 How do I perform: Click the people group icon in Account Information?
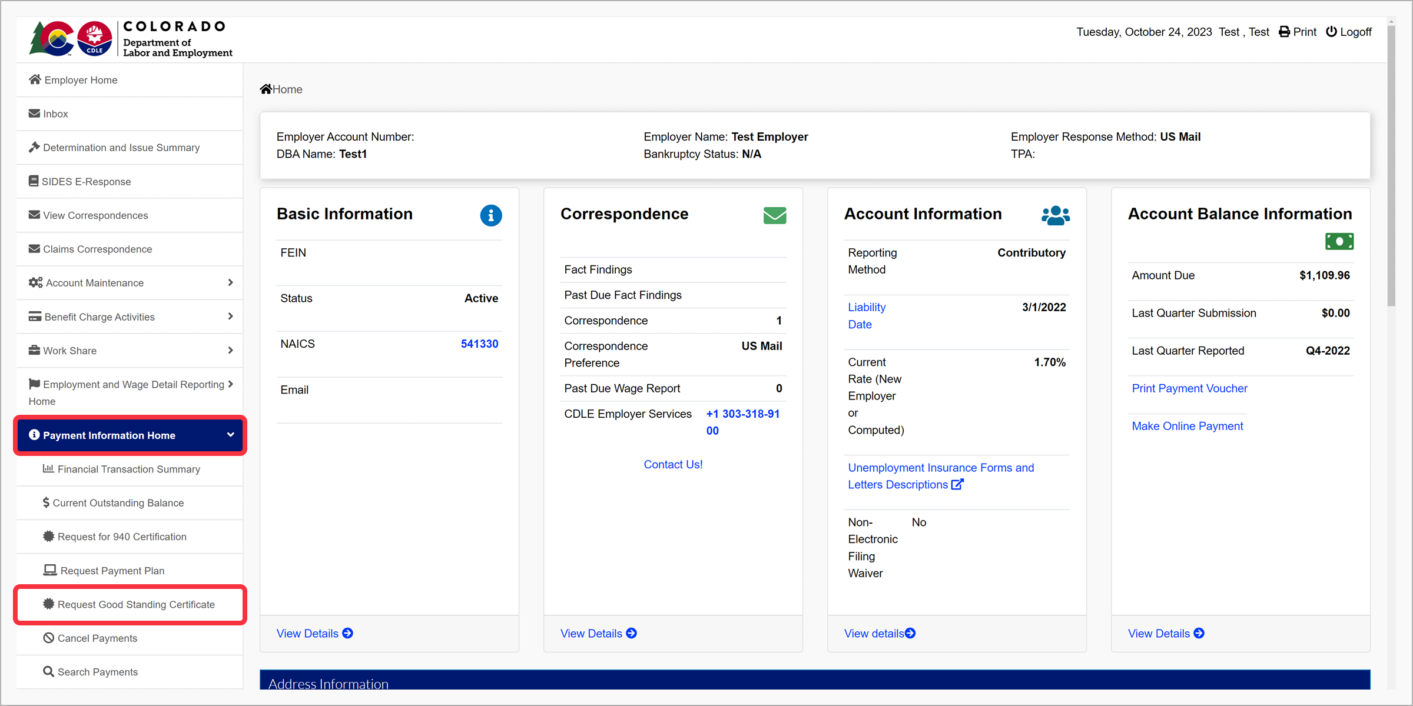(1055, 215)
